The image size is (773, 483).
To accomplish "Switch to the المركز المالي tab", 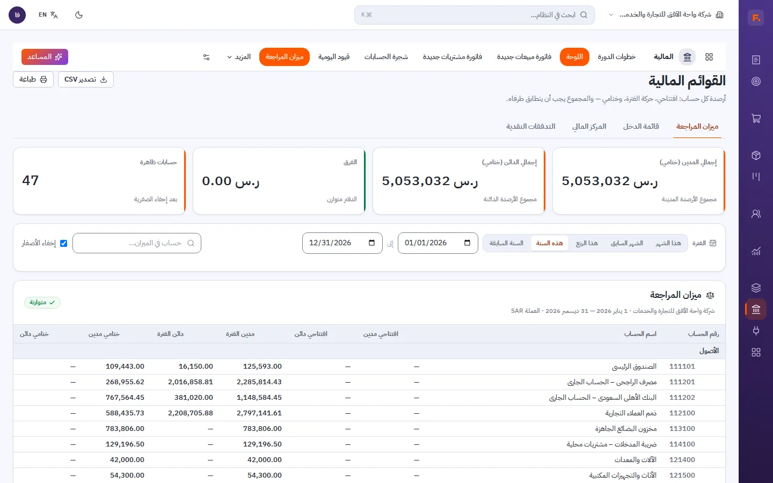I will point(589,127).
